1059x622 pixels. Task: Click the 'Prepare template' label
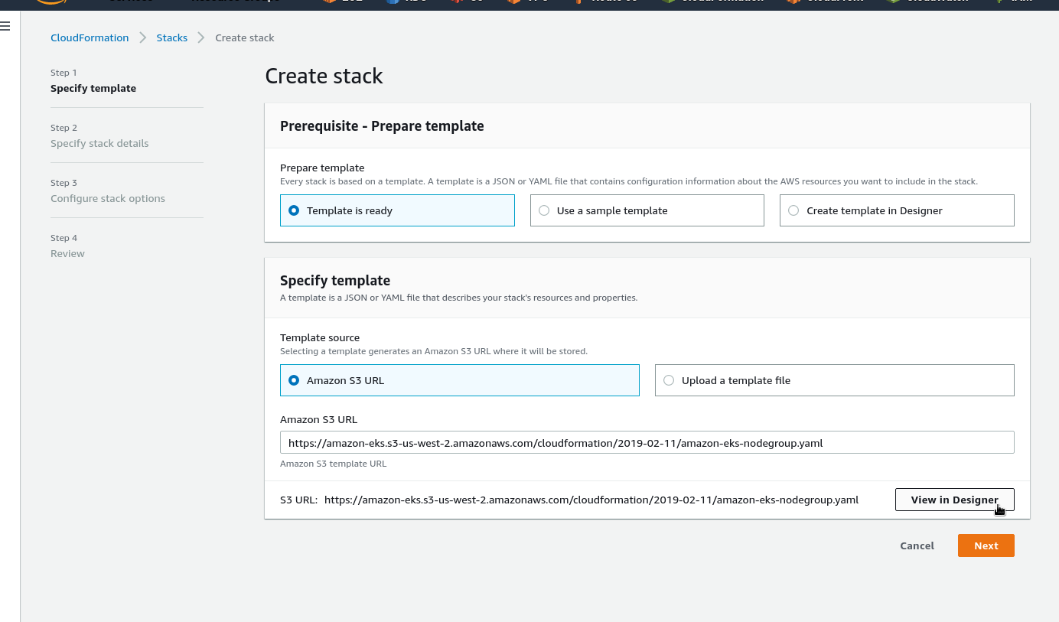pyautogui.click(x=322, y=168)
